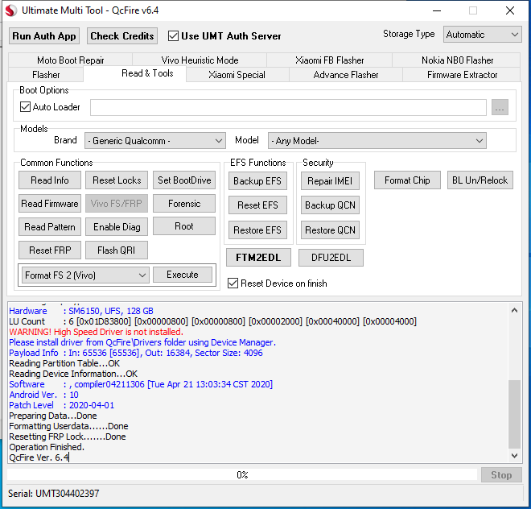Screen dimensions: 531x509
Task: Click 'Resetting FRP Lock.......Done' log line
Action: (68, 437)
